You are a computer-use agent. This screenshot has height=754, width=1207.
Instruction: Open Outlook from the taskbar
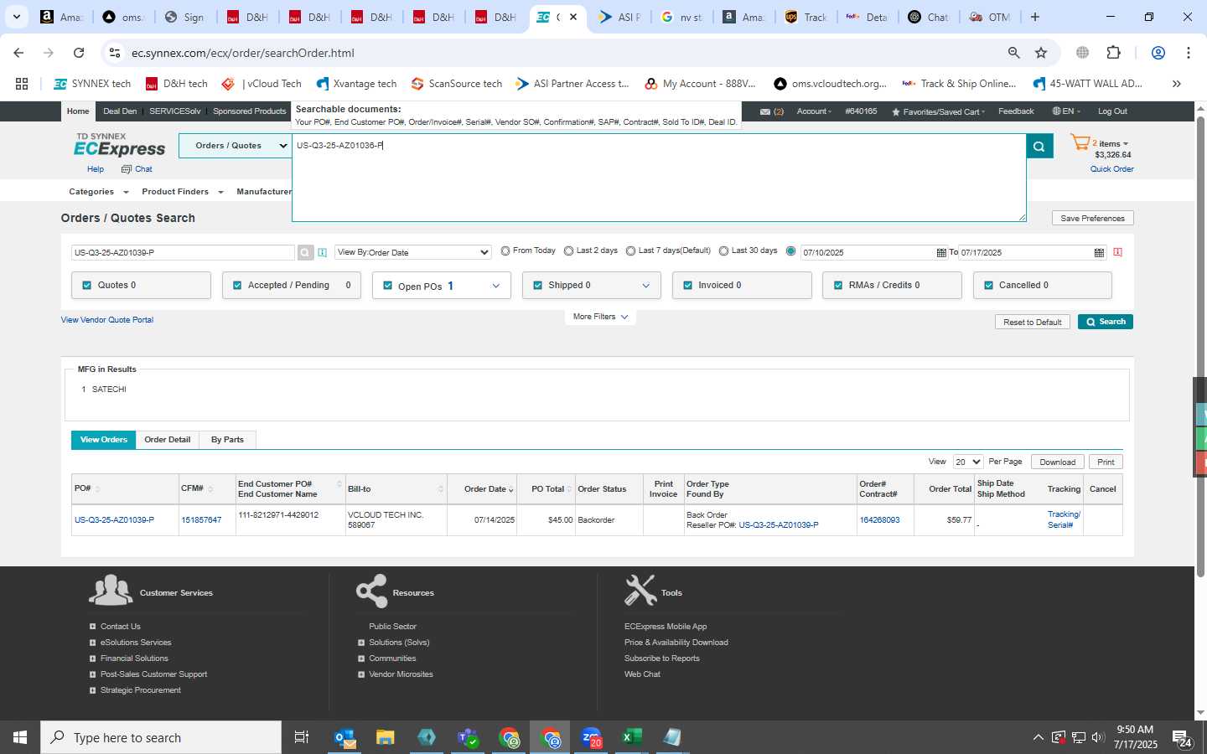(x=344, y=737)
